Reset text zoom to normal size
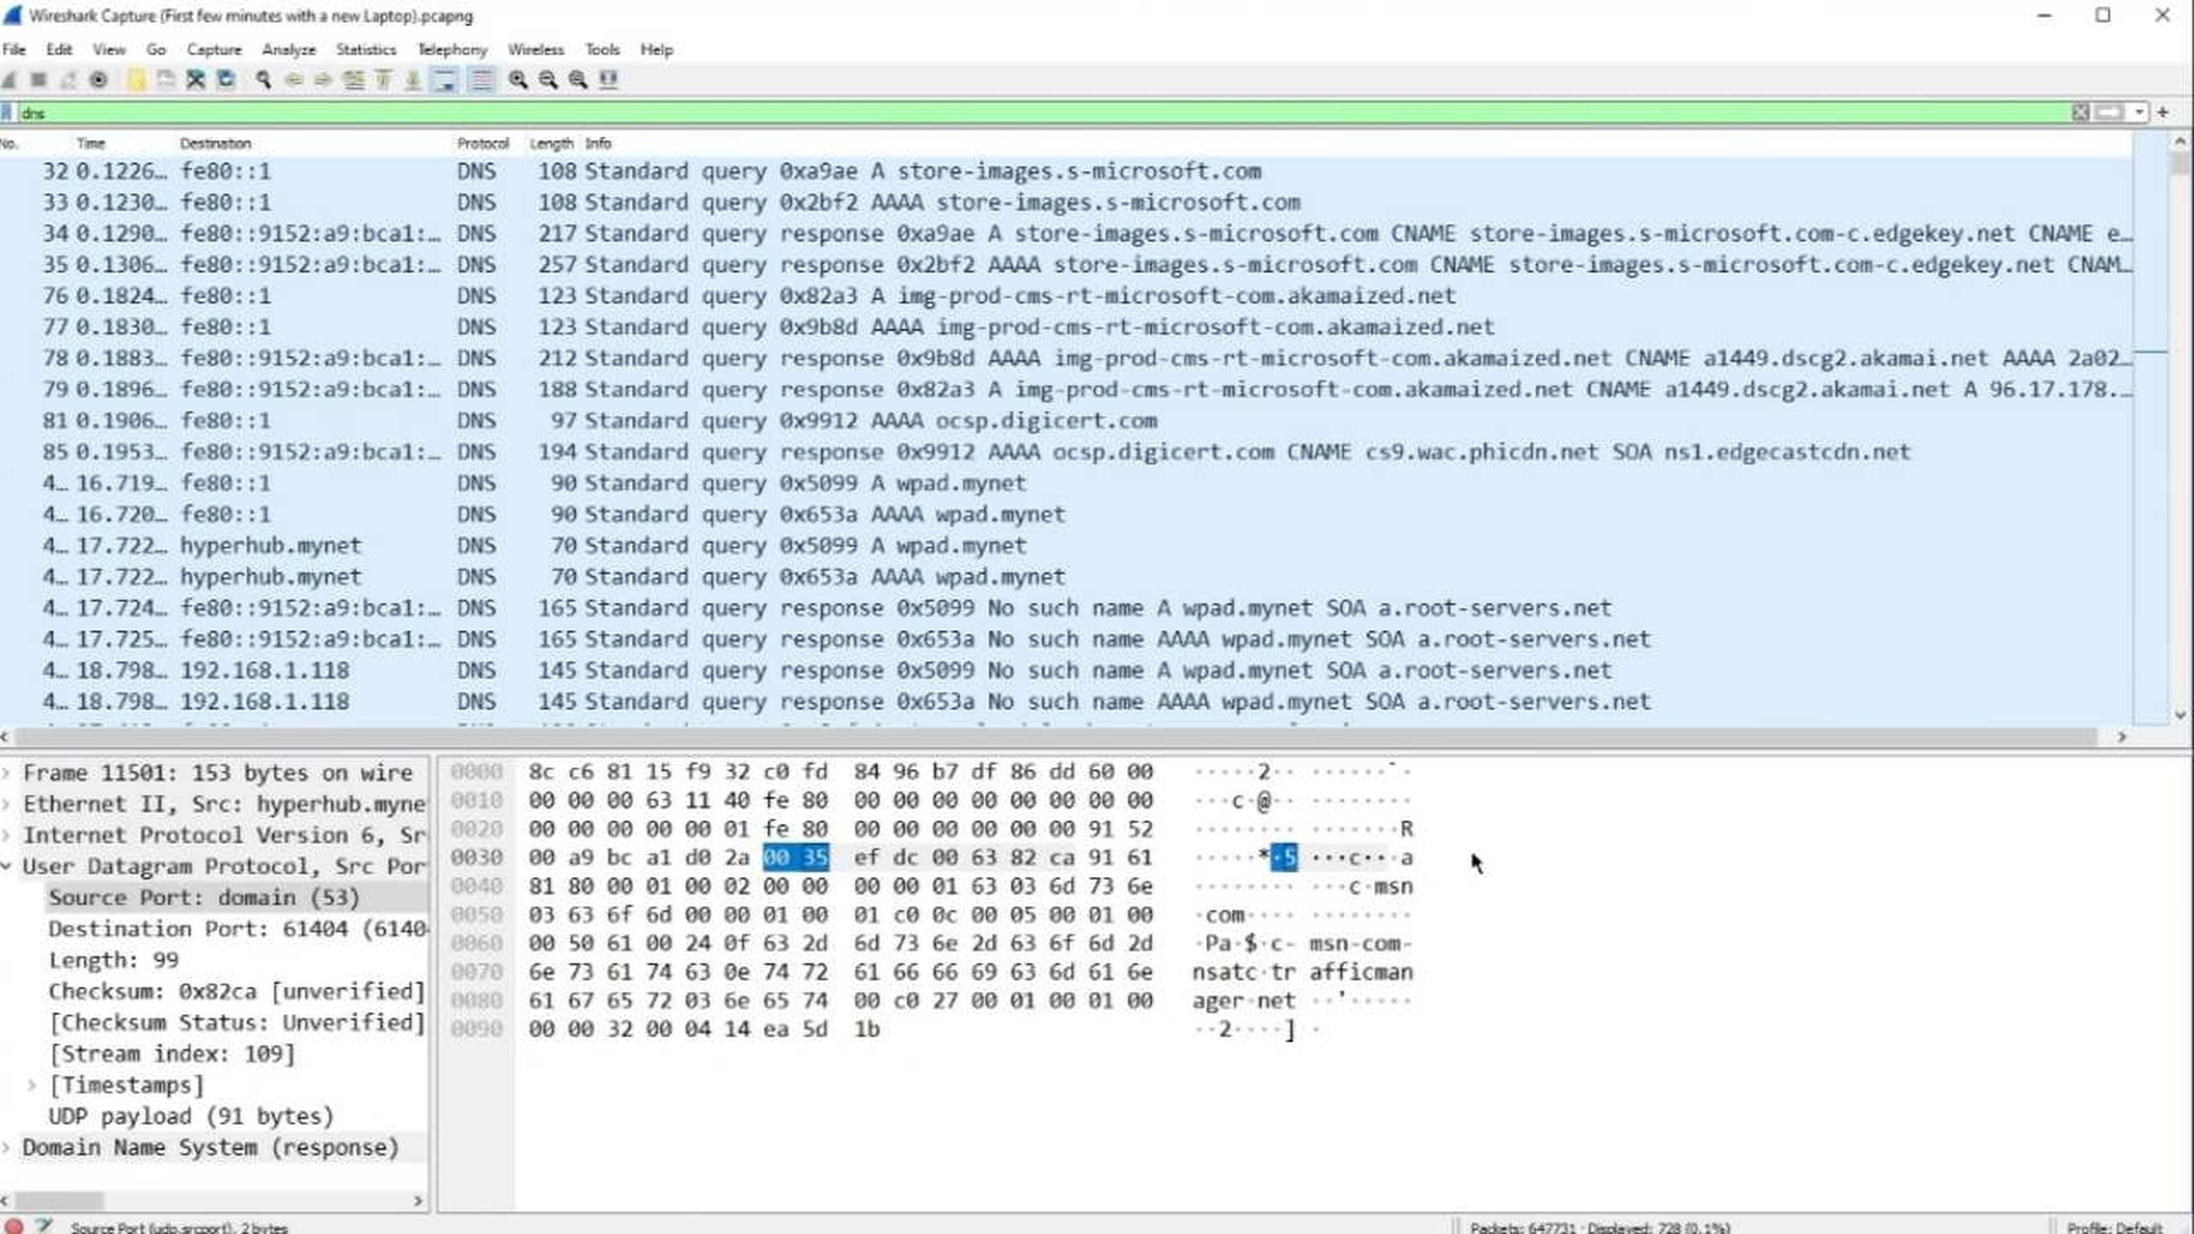This screenshot has width=2194, height=1234. point(578,79)
